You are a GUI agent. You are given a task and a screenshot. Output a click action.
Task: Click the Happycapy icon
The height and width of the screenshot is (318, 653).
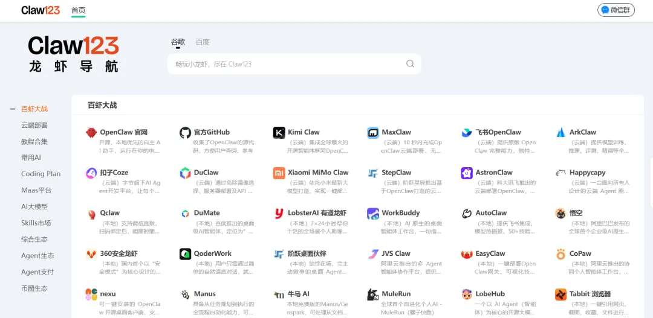tap(560, 173)
